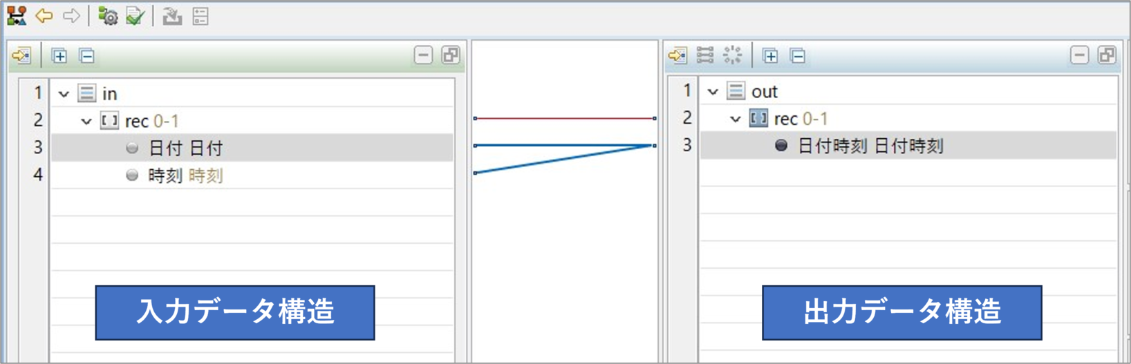The height and width of the screenshot is (364, 1131).
Task: Click the mapping diagram icon in top toolbar
Action: [17, 16]
